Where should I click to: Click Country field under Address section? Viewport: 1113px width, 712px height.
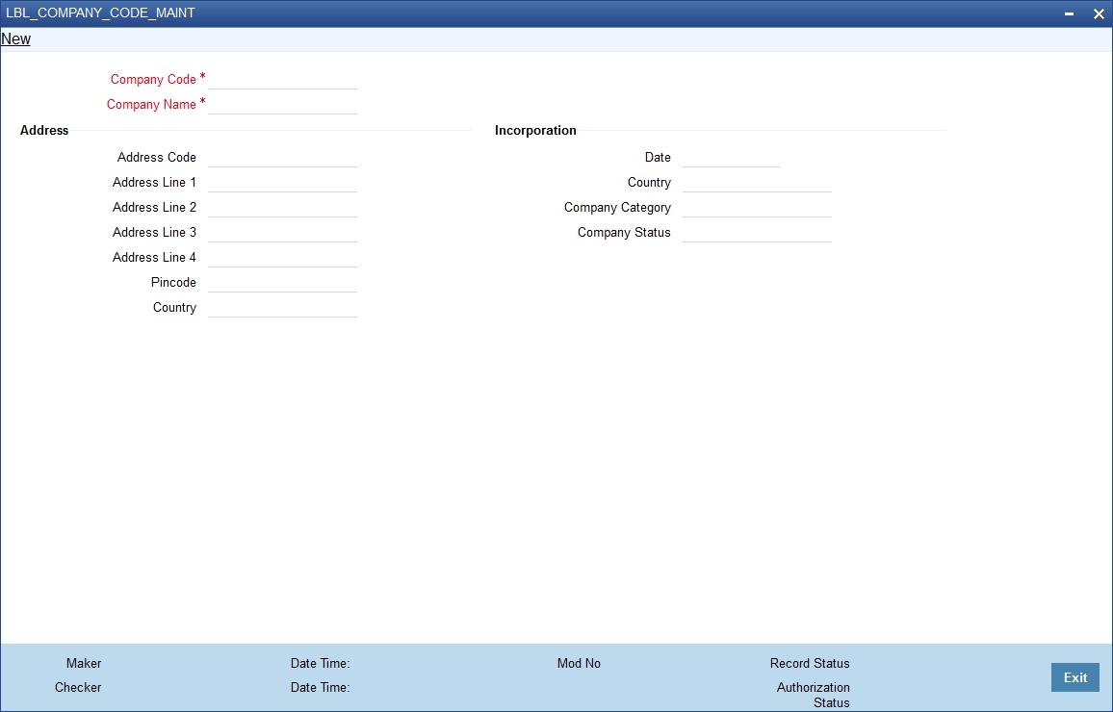tap(282, 306)
